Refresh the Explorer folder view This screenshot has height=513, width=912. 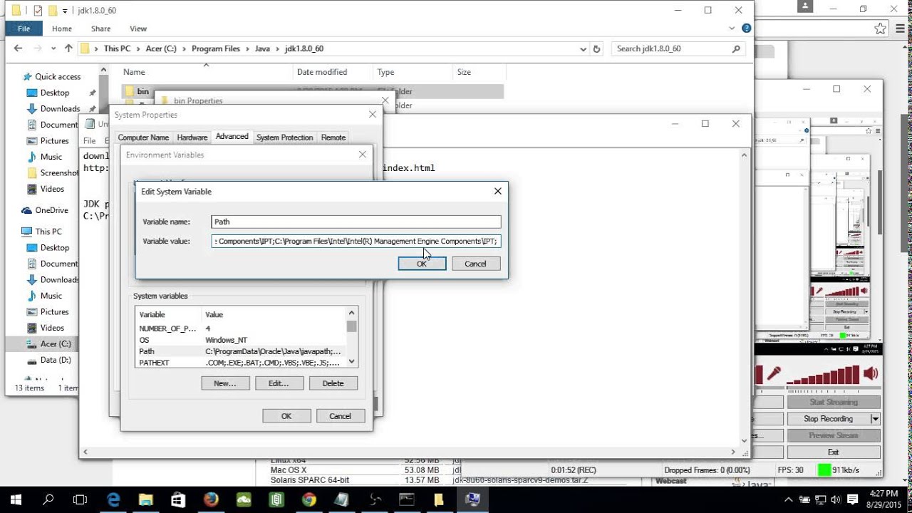click(x=597, y=48)
